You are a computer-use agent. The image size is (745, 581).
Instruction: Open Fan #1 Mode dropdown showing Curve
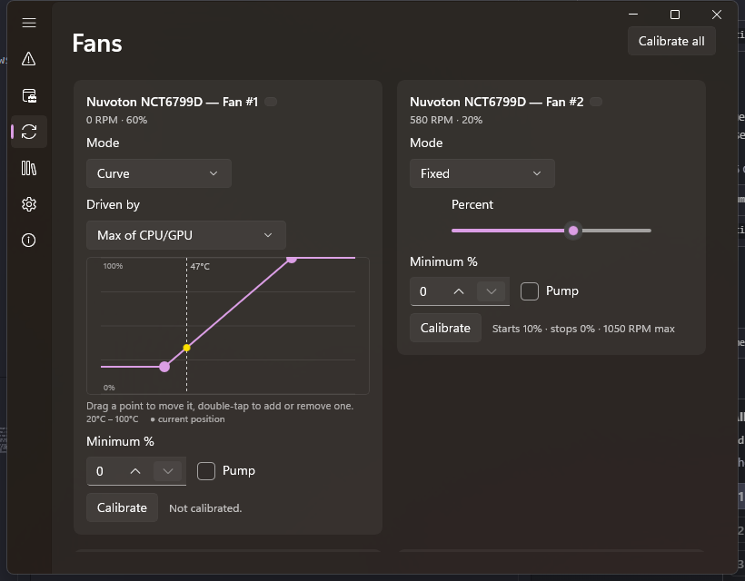159,173
